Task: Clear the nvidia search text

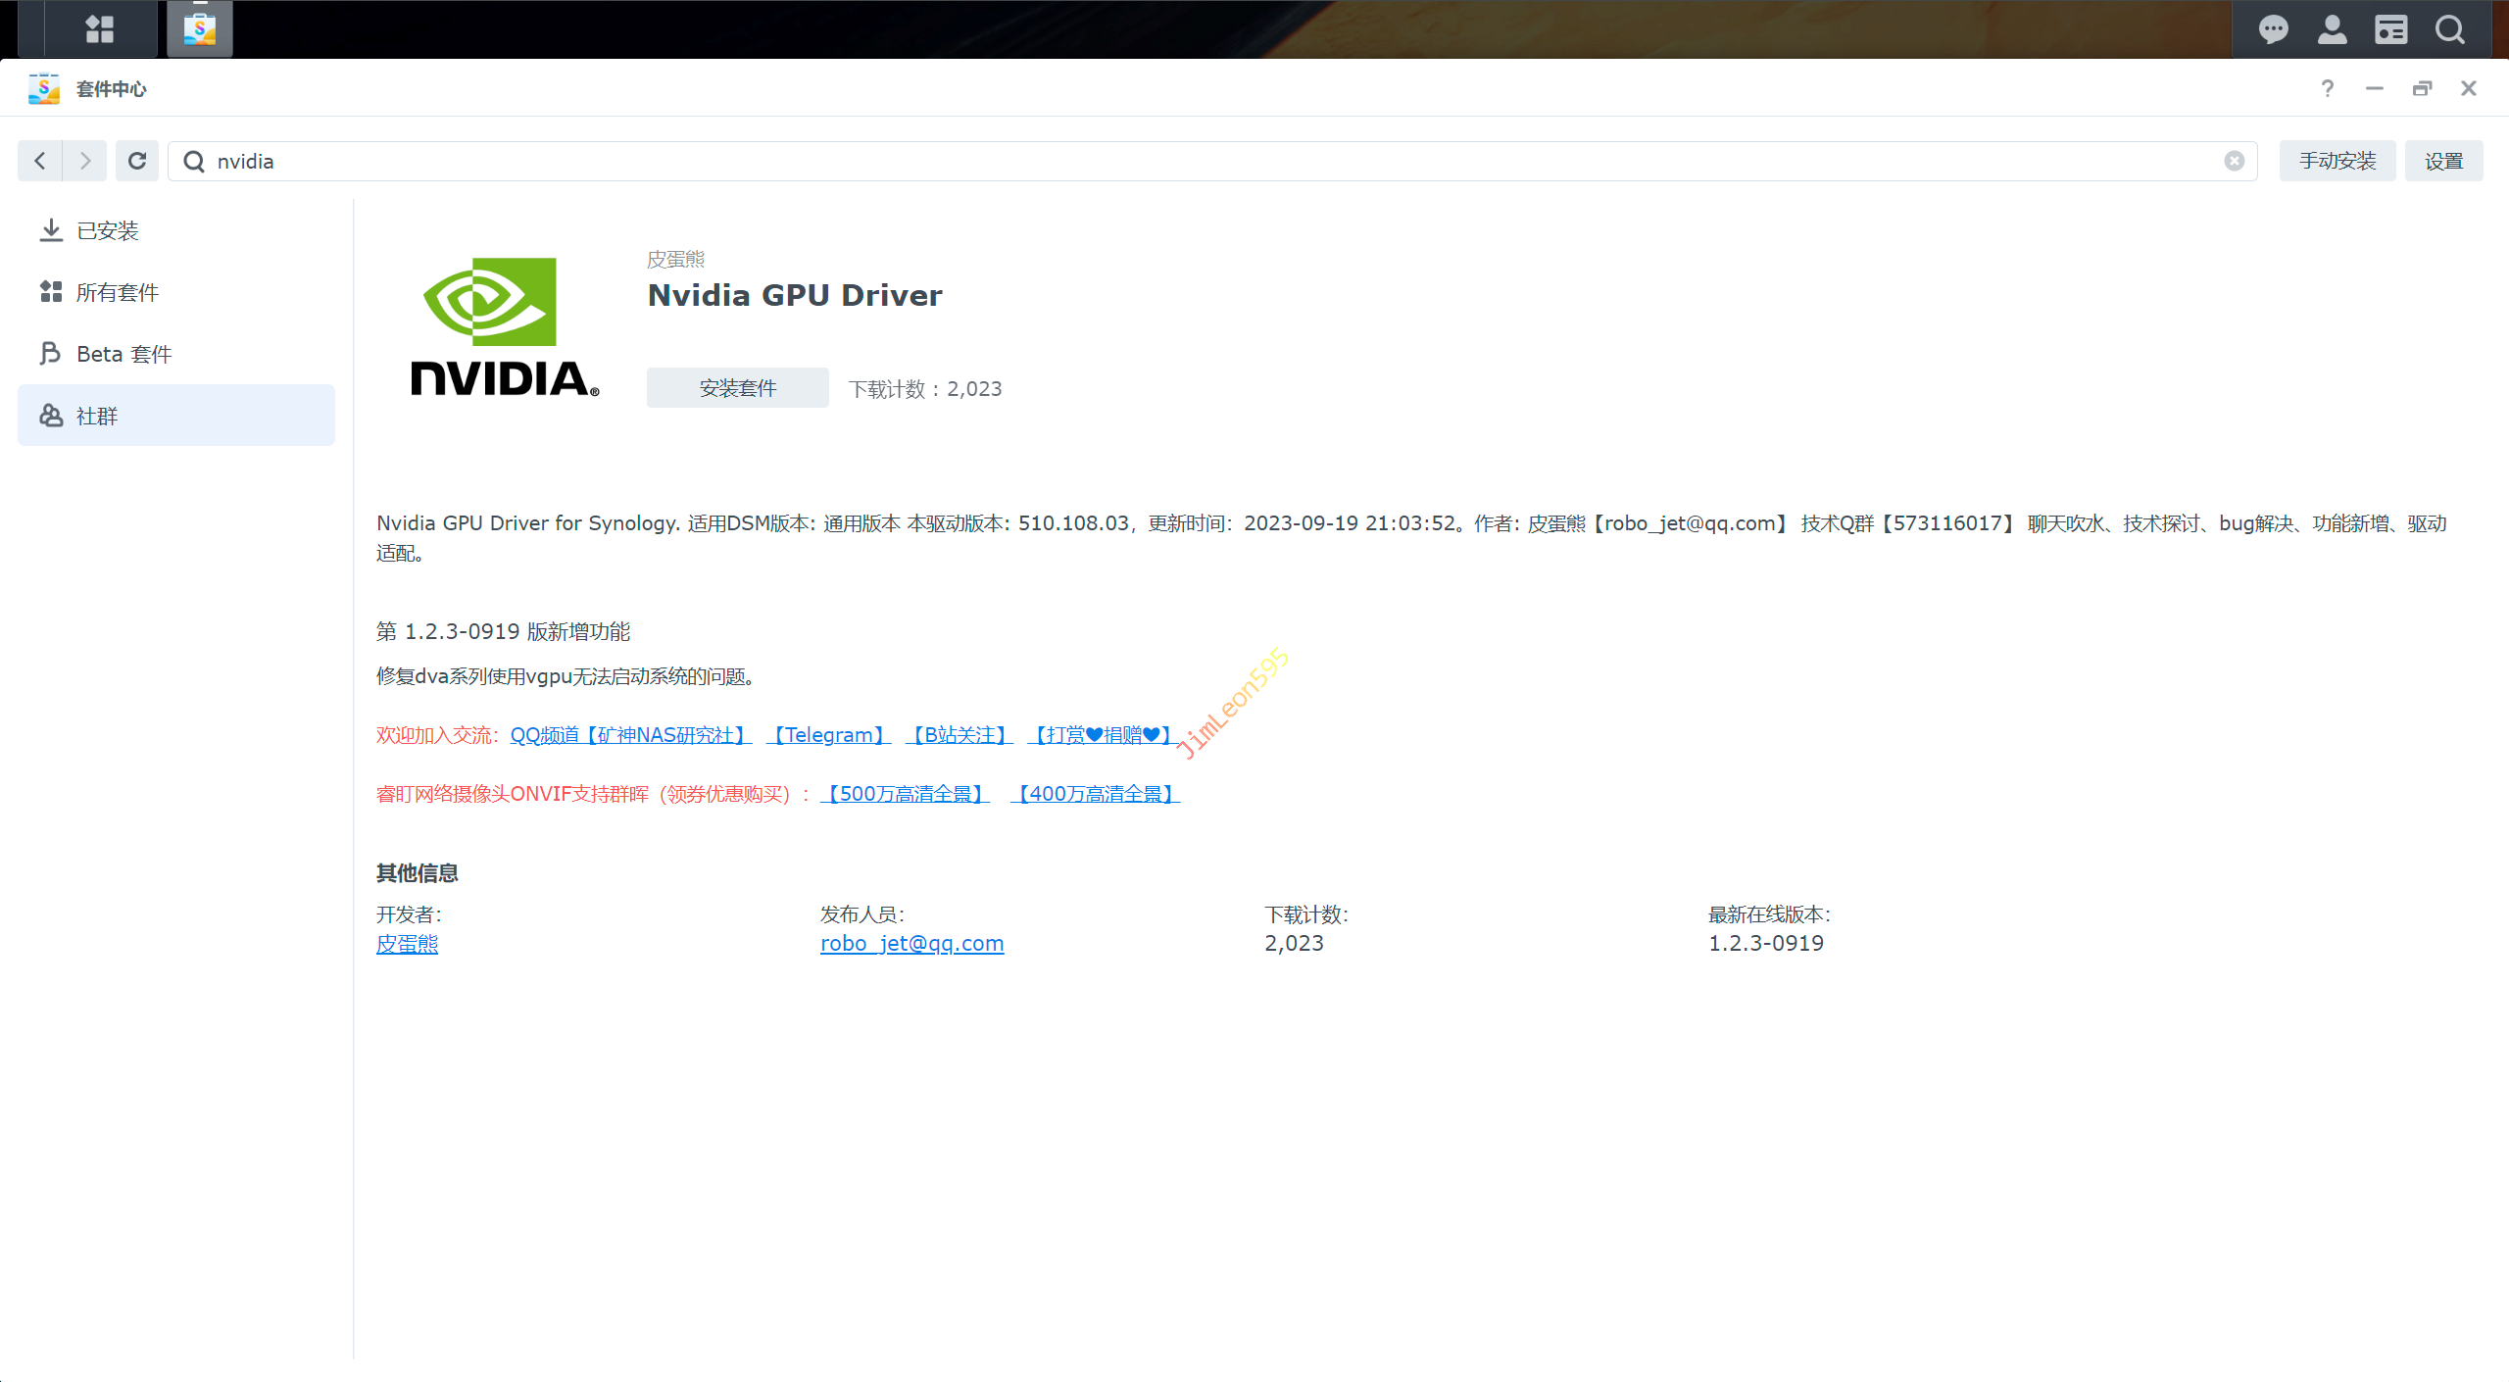Action: pyautogui.click(x=2234, y=161)
